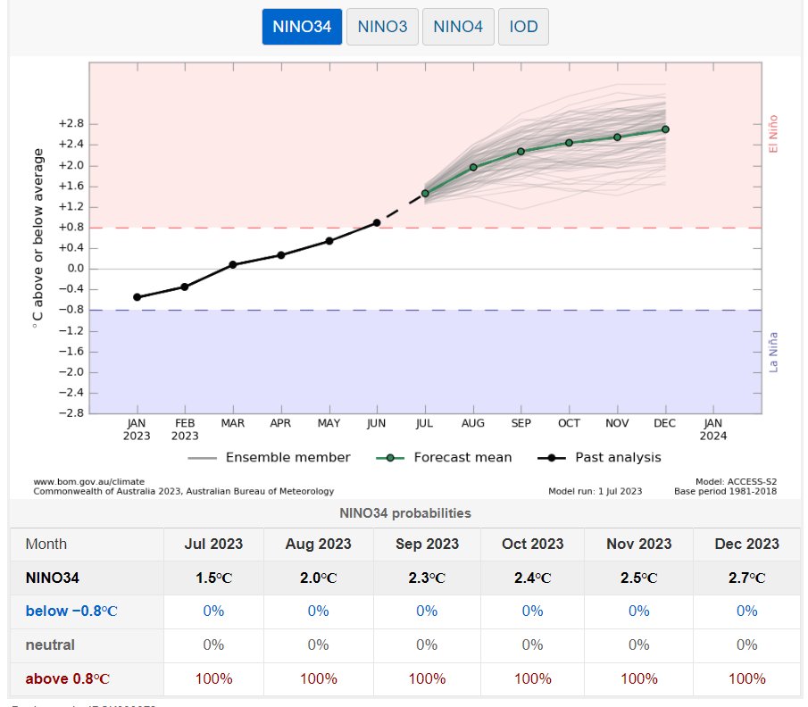Click the 2.3°C value for Sep 2023
Screen dimensions: 808x707
click(x=427, y=578)
